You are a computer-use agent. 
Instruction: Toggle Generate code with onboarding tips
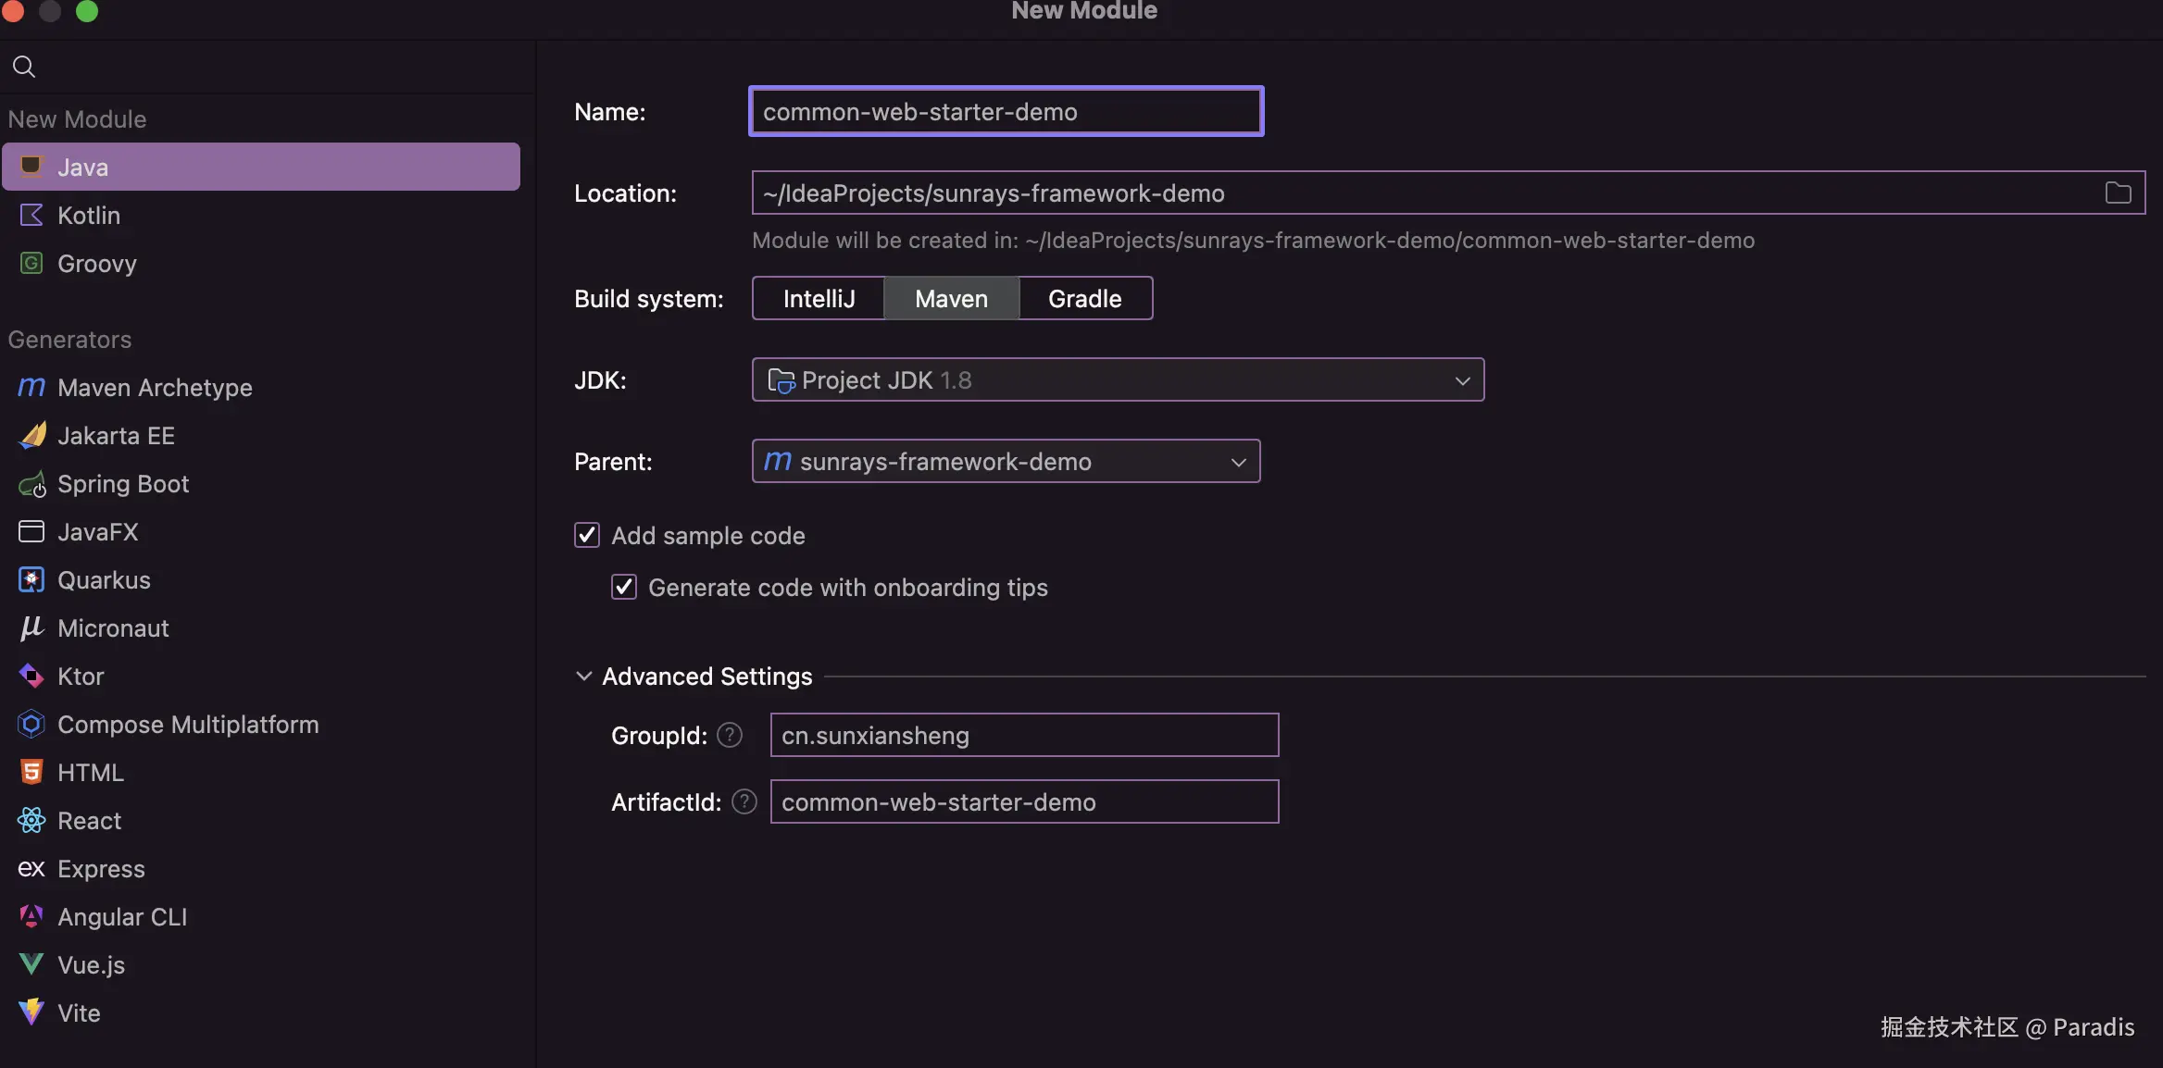coord(624,587)
